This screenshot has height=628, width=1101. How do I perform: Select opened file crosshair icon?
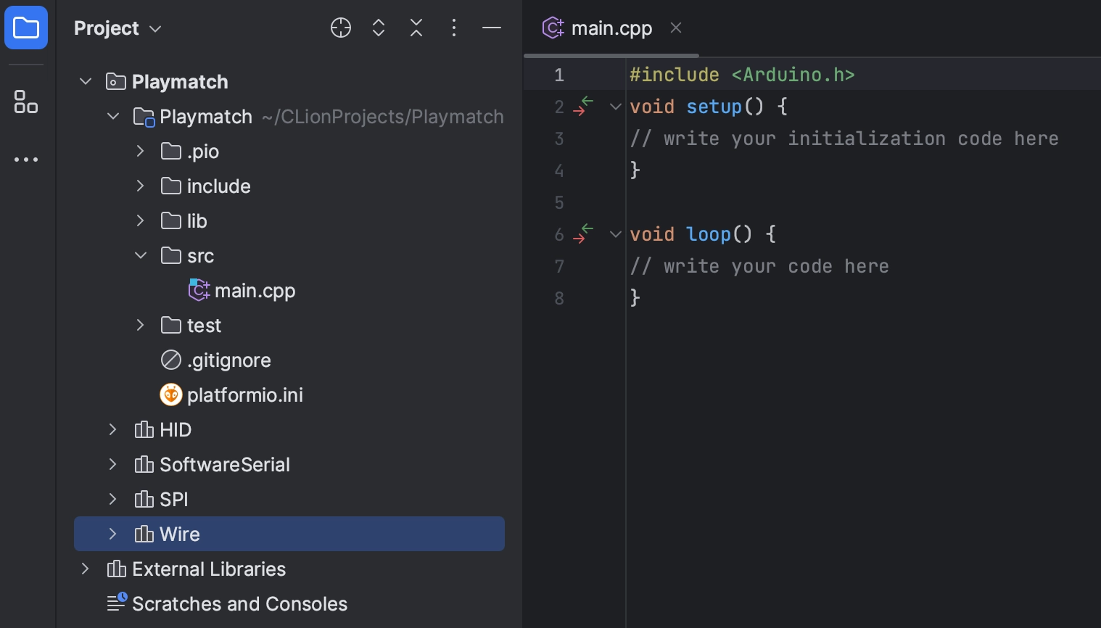click(341, 28)
